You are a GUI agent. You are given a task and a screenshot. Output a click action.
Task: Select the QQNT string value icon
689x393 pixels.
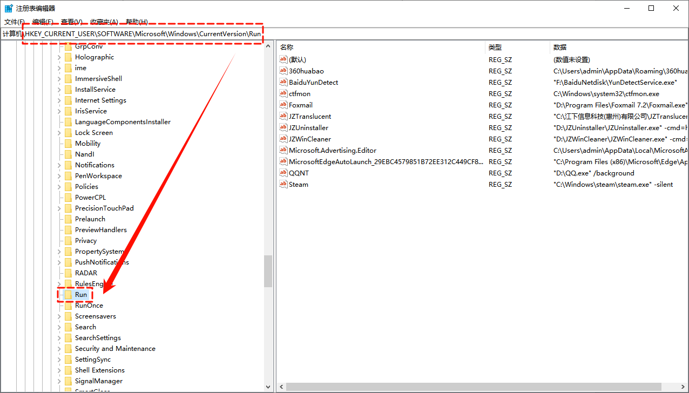pos(283,173)
